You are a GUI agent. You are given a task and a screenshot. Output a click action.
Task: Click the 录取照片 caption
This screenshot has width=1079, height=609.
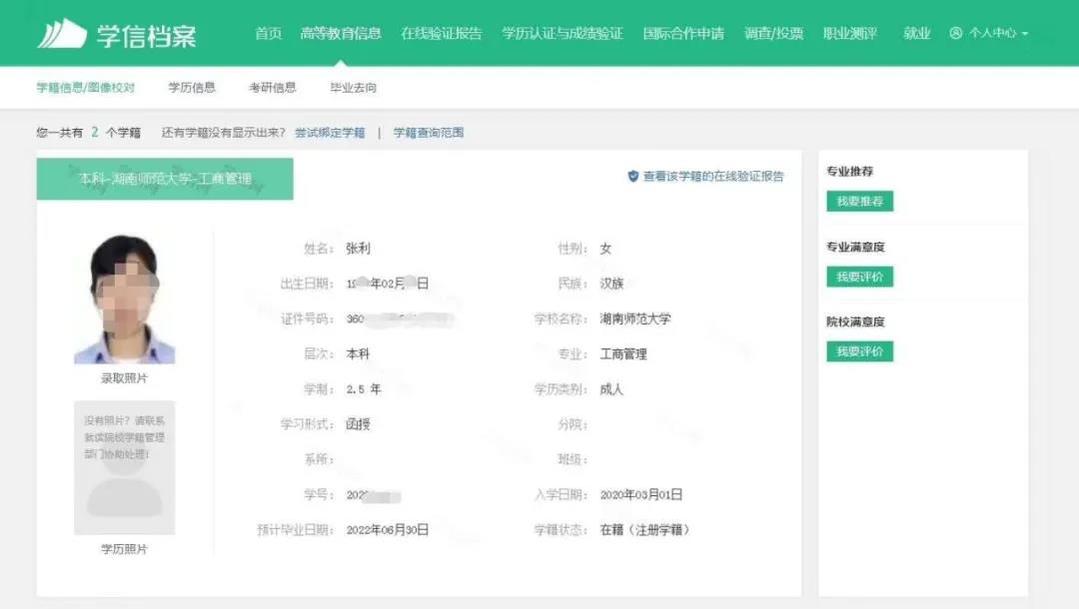tap(125, 378)
